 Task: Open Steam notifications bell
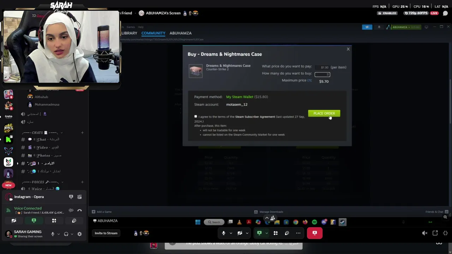(x=379, y=27)
